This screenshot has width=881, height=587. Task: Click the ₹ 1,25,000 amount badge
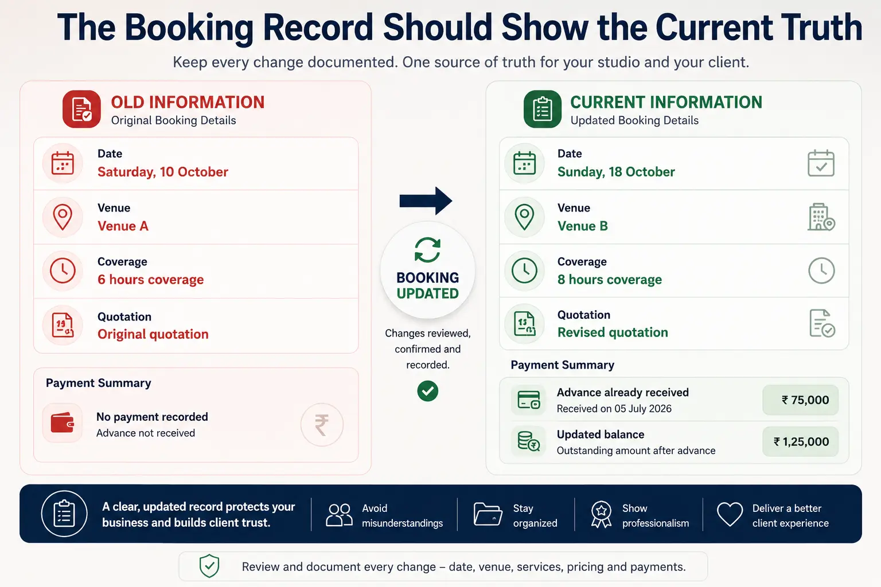pos(800,442)
